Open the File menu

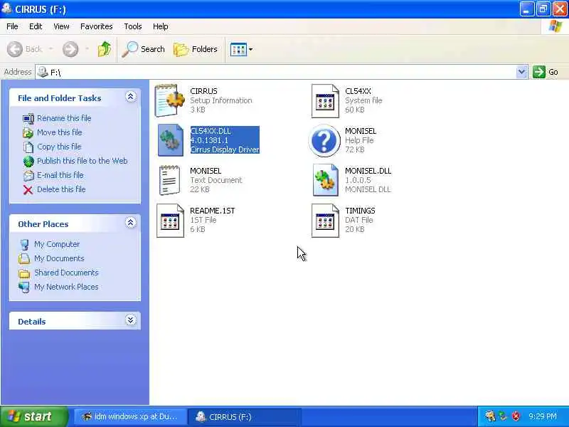[12, 26]
